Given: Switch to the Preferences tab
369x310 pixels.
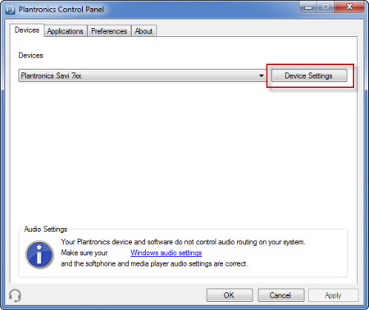Looking at the screenshot, I should [109, 31].
